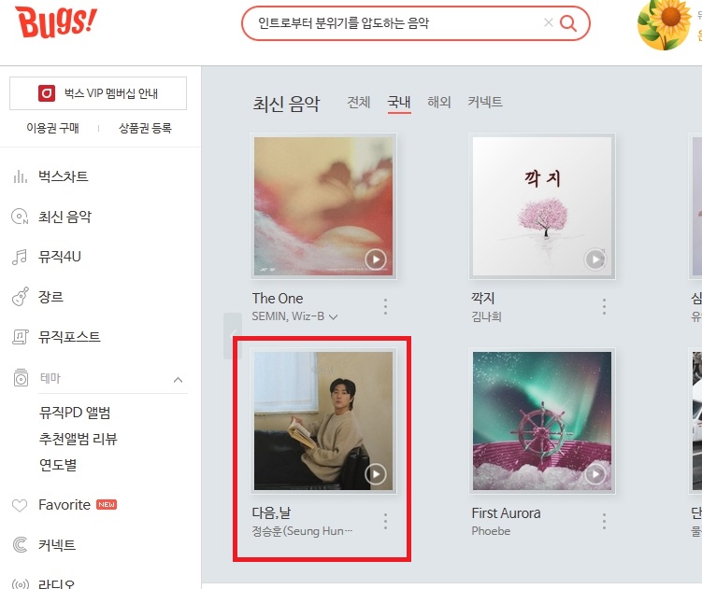Collapse the 테마 section chevron
The height and width of the screenshot is (589, 702).
(178, 380)
